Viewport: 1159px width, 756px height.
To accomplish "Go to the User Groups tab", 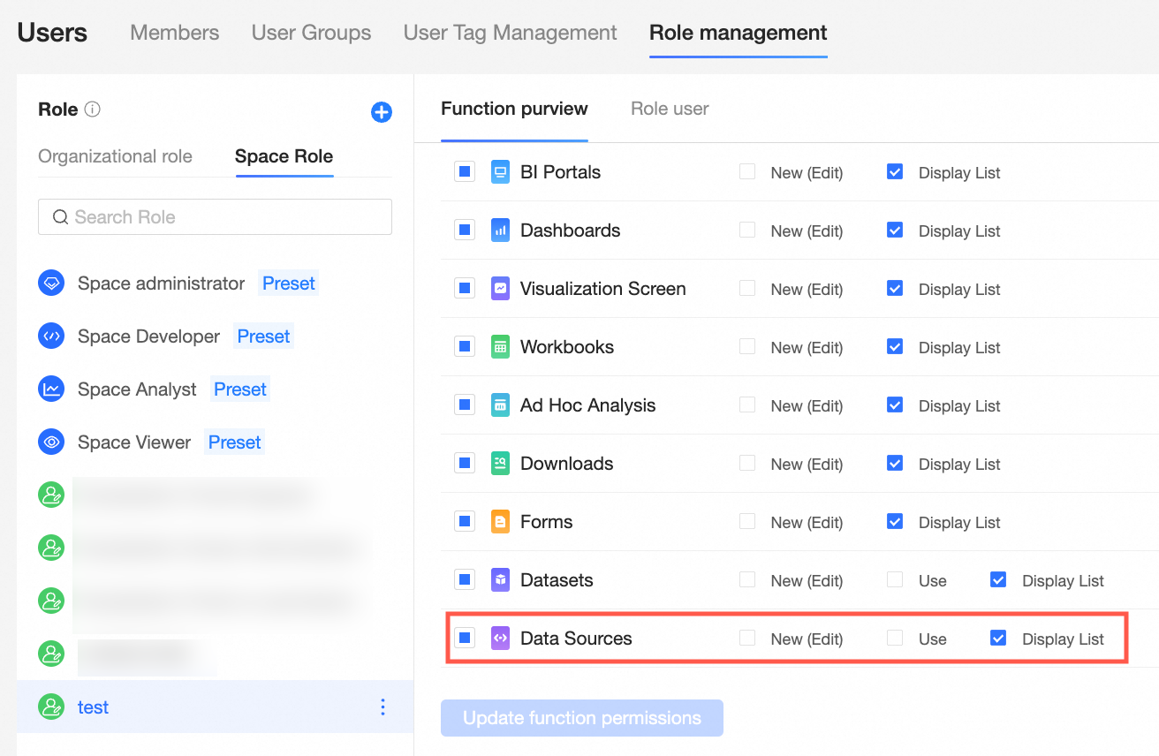I will point(311,33).
